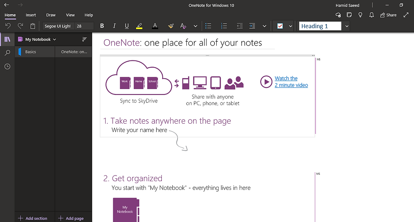Toggle italic formatting
The width and height of the screenshot is (414, 222).
[x=114, y=26]
